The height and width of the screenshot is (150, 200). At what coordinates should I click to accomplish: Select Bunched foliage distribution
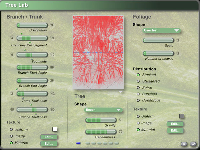[138, 94]
